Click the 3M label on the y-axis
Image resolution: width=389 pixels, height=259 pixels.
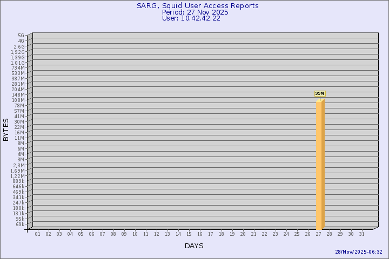tap(21, 160)
